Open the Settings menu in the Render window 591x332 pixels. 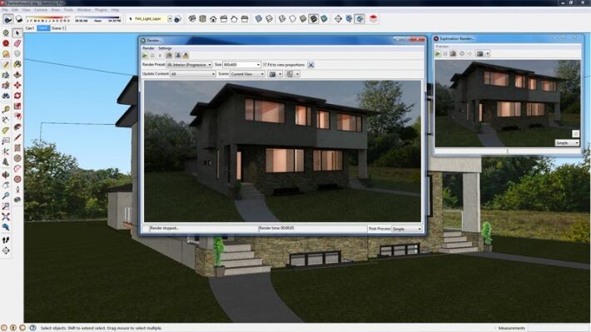click(165, 48)
